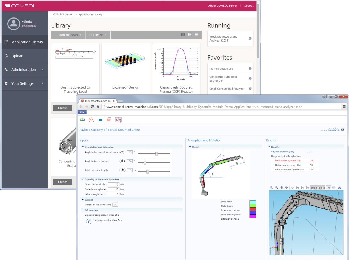Click the Reset to default values toolbar icon
349x260 pixels.
(82, 120)
